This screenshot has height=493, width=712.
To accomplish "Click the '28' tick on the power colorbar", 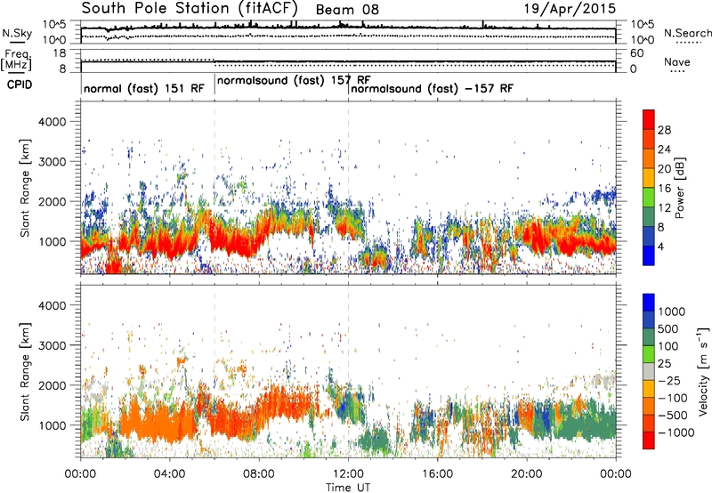I will pyautogui.click(x=664, y=130).
